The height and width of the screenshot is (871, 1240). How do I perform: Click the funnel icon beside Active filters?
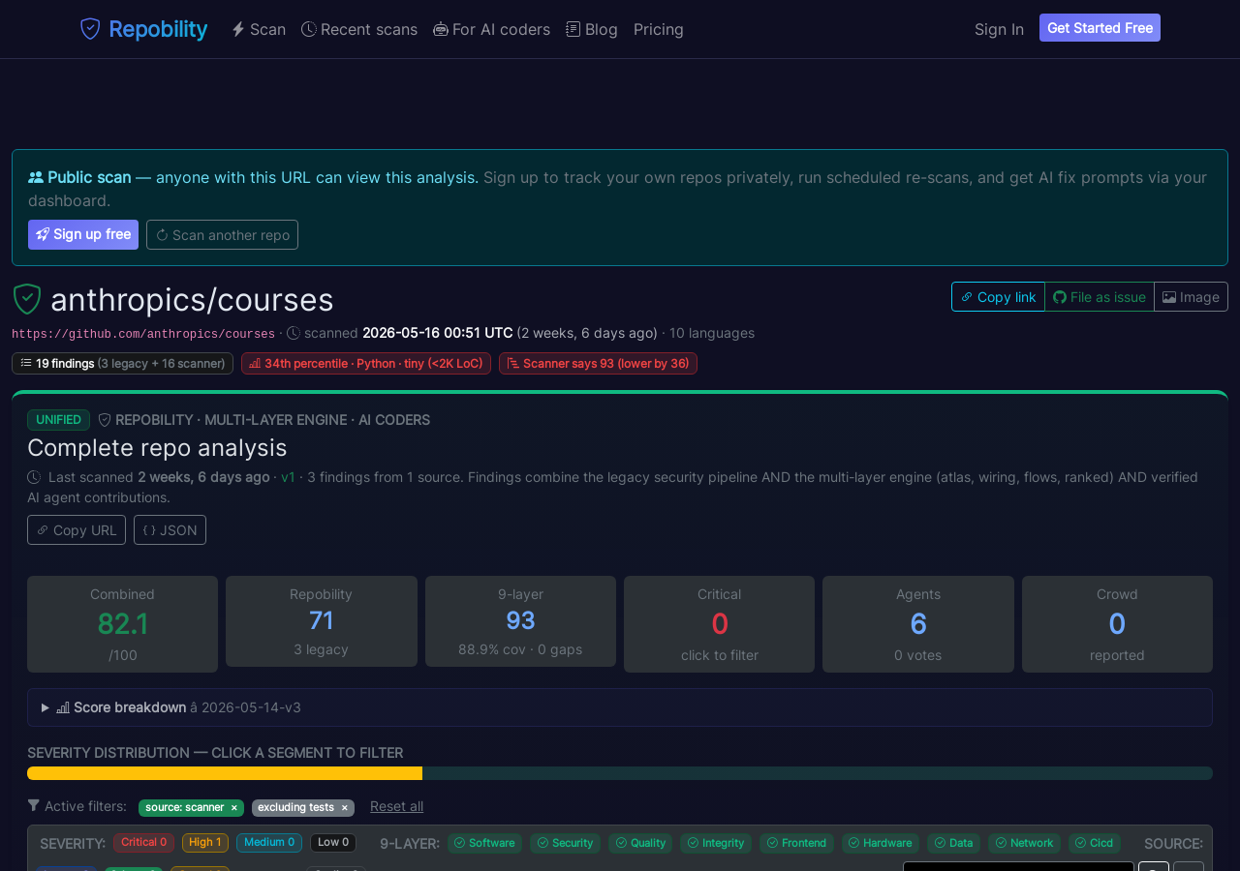pyautogui.click(x=34, y=806)
